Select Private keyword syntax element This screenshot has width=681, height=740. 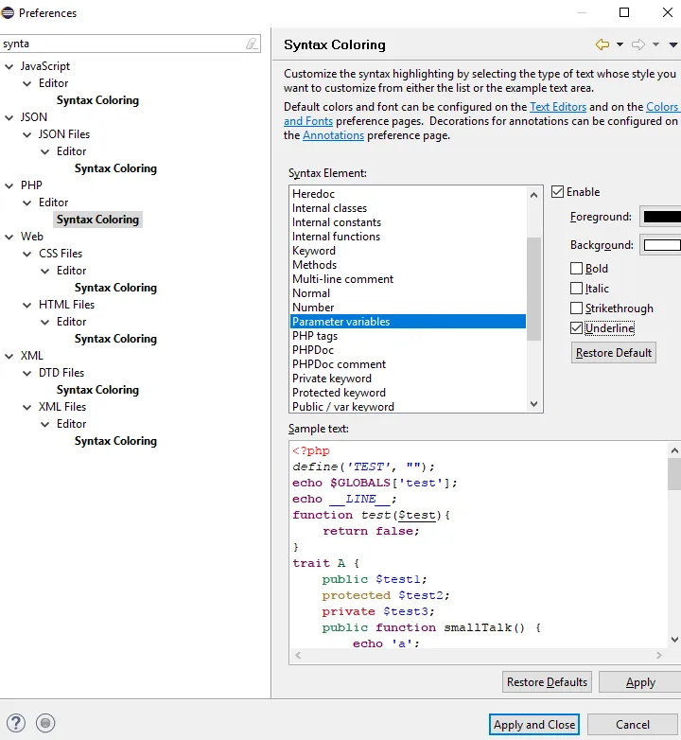point(408,379)
